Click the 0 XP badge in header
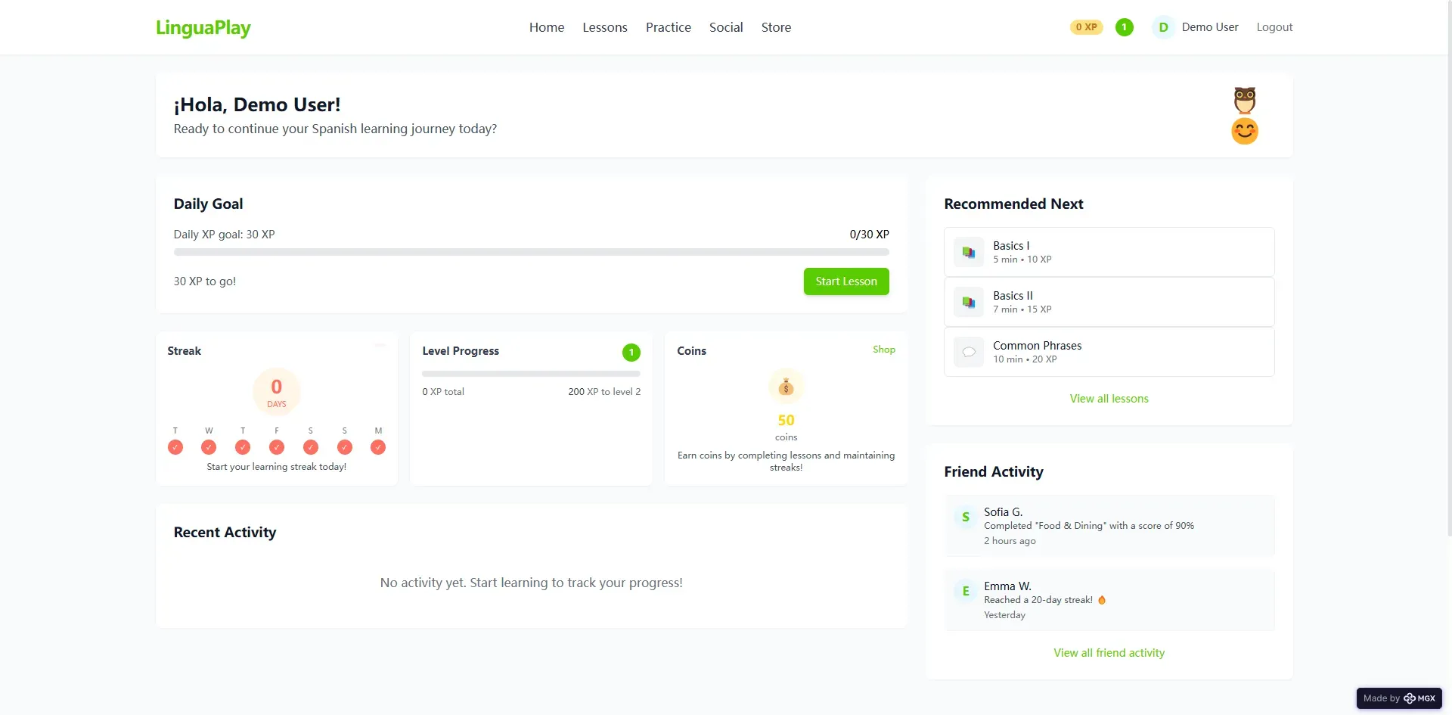Viewport: 1452px width, 715px height. 1086,27
